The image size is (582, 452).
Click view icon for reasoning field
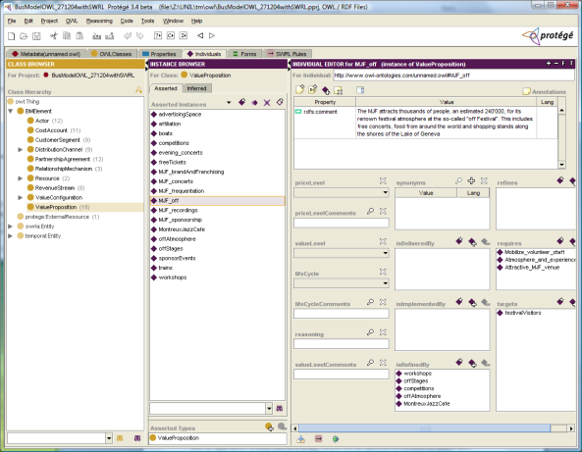pyautogui.click(x=370, y=331)
